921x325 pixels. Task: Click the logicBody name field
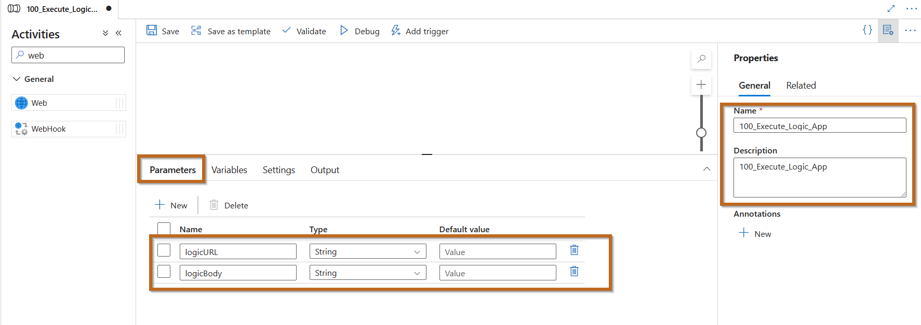[x=238, y=273]
